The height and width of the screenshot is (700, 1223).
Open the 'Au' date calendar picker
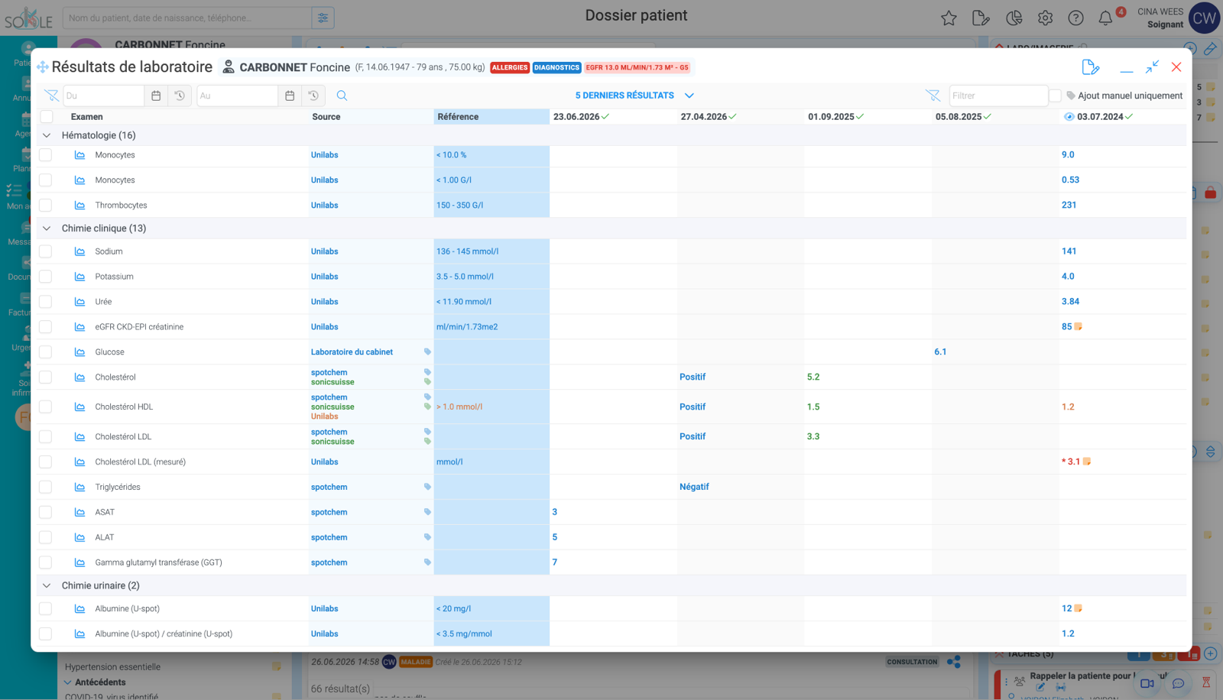(290, 96)
